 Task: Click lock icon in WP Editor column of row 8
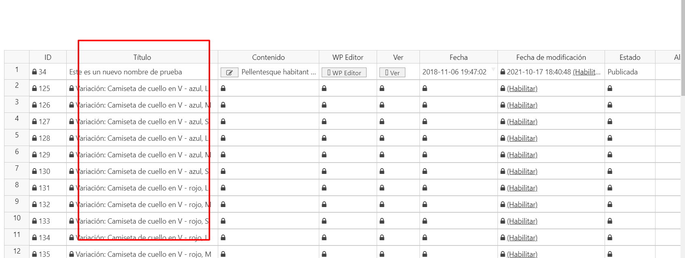click(324, 188)
